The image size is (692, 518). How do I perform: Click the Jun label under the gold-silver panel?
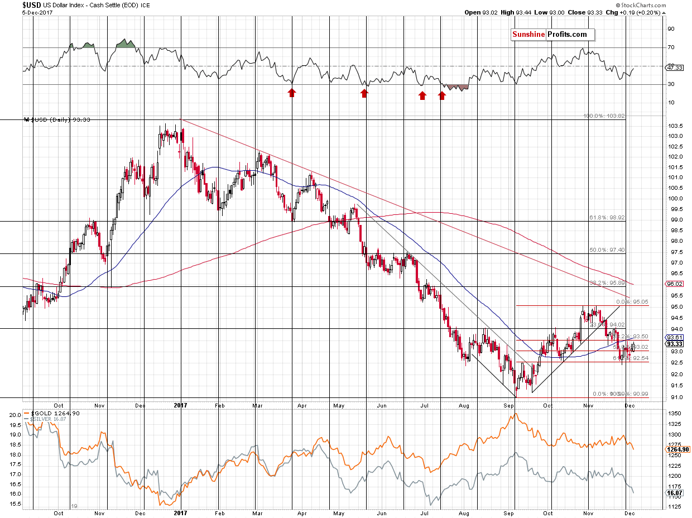tap(381, 515)
